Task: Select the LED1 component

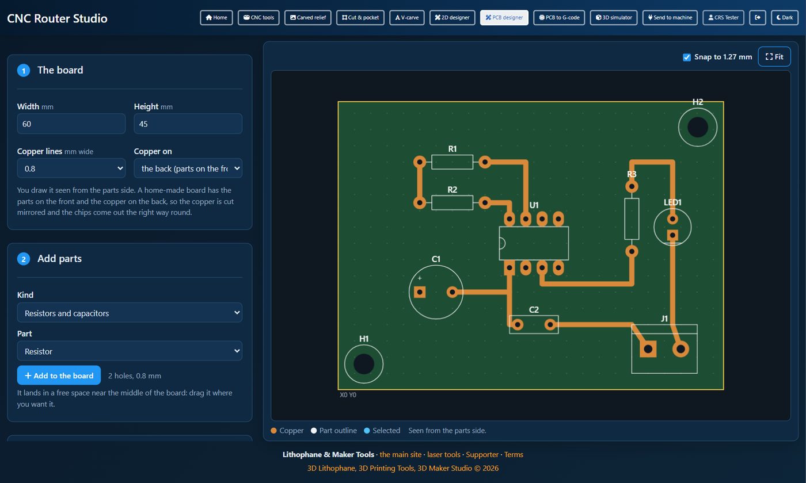Action: coord(672,227)
